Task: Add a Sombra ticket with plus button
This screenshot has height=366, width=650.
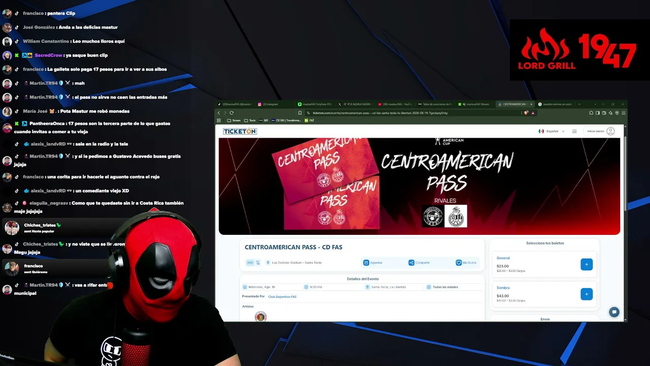Action: pos(587,294)
